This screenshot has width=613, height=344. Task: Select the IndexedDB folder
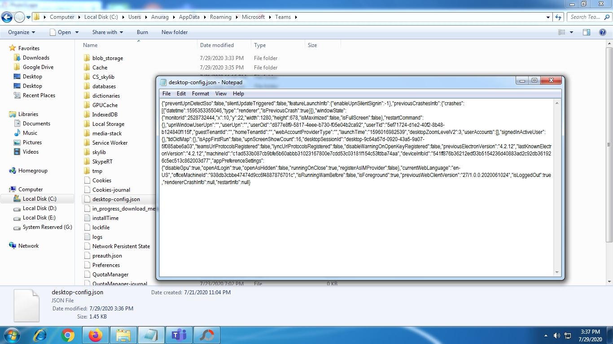pos(105,115)
